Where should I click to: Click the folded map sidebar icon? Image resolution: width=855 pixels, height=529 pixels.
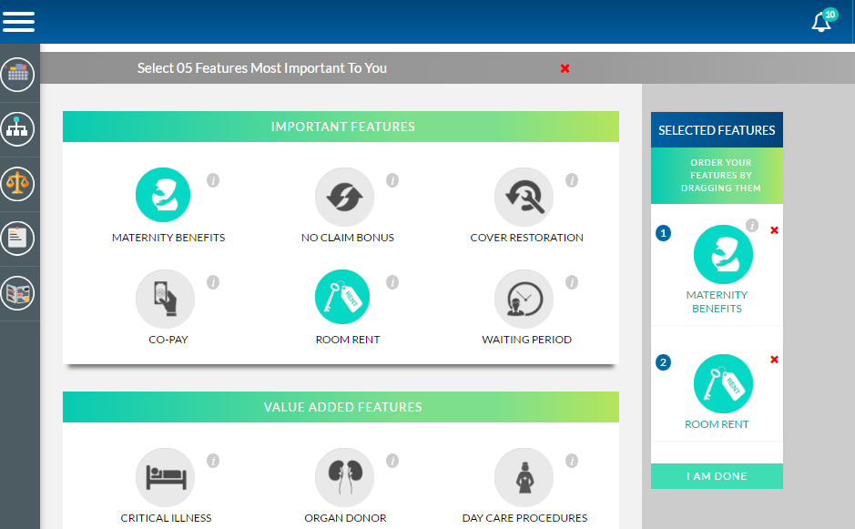point(18,293)
